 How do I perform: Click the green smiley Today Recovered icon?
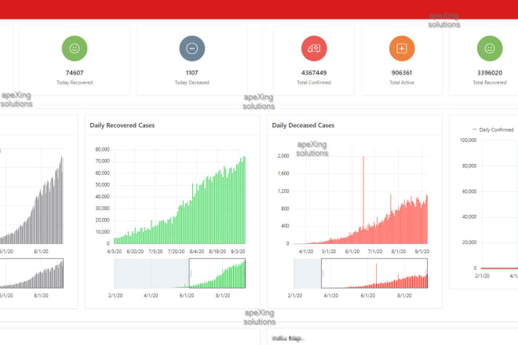pyautogui.click(x=75, y=49)
